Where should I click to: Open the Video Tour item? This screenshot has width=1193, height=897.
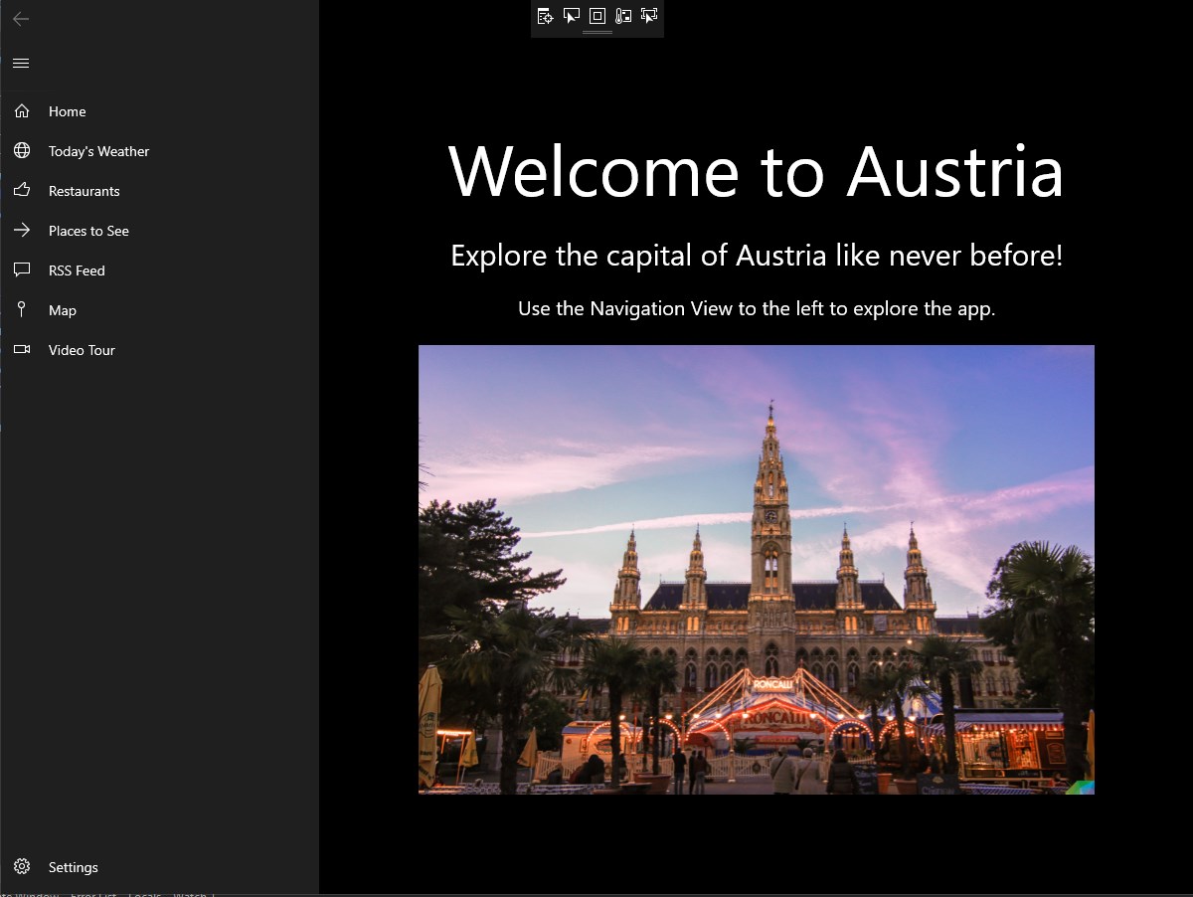point(159,350)
